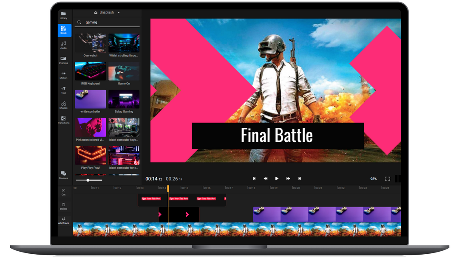Click the 00:12 mark on timeline ruler
Image resolution: width=459 pixels, height=258 pixels.
pos(117,188)
